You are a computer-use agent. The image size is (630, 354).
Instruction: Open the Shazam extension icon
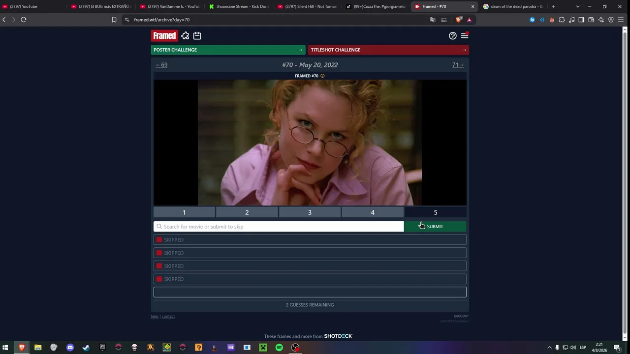tap(532, 20)
